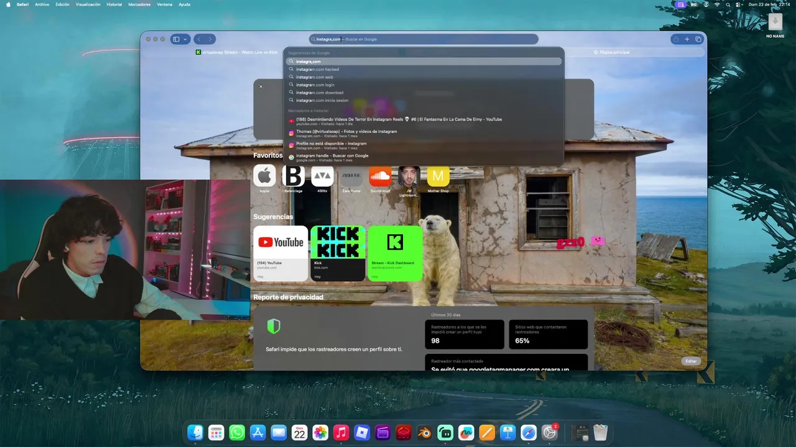The height and width of the screenshot is (447, 796).
Task: Switch to the virtualsoap Stream Kick tab
Action: pos(236,52)
